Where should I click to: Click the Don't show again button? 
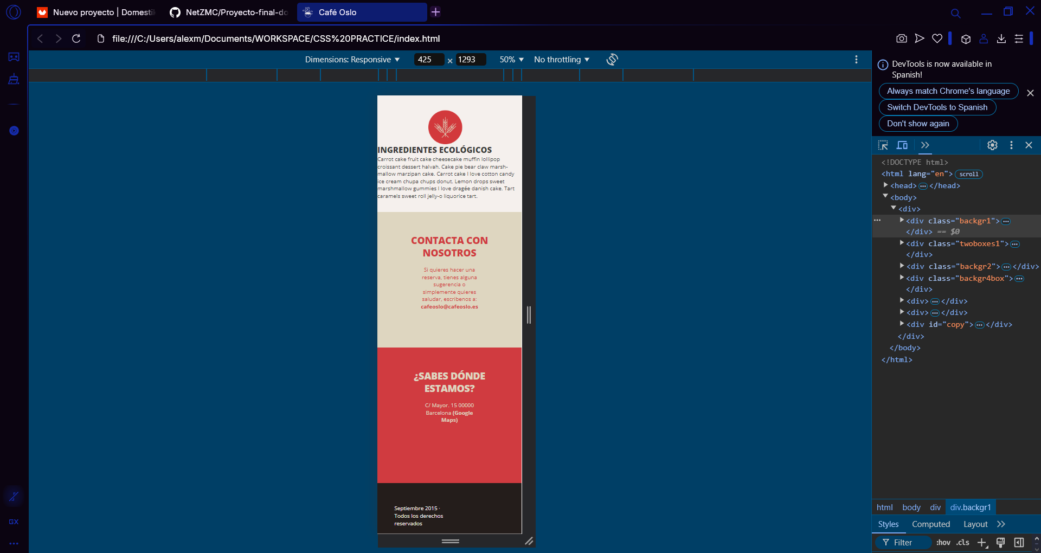pyautogui.click(x=917, y=124)
